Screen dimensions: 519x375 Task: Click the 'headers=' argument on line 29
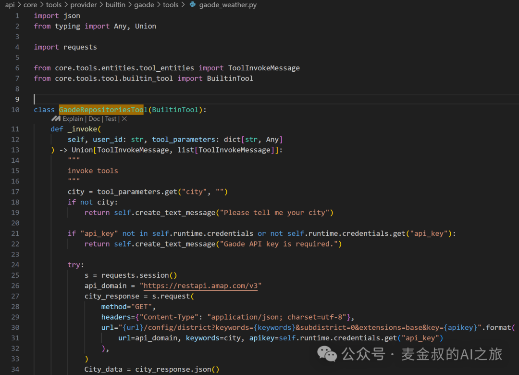tap(118, 317)
